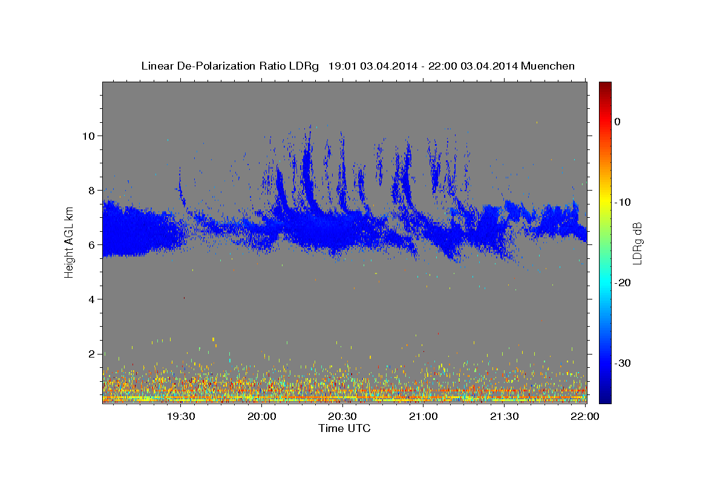
Task: Click the height tick label 10
Action: 90,136
